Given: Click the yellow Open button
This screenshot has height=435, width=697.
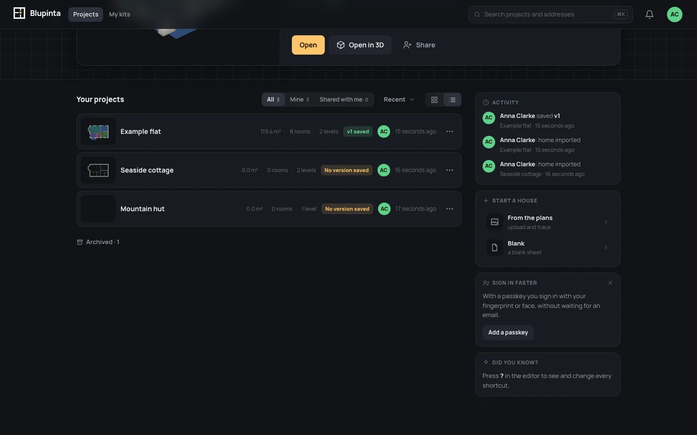Looking at the screenshot, I should pos(308,45).
